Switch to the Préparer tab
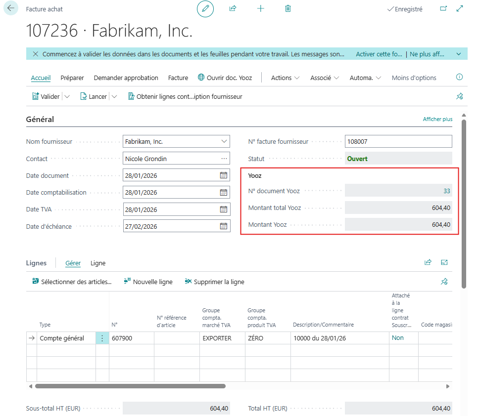 (72, 78)
